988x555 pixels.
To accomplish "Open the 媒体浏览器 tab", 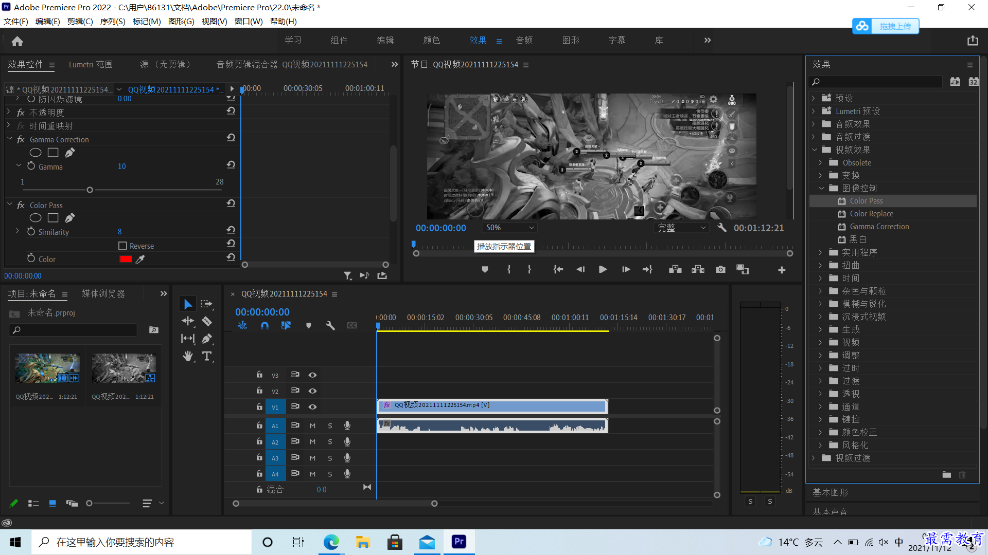I will pos(103,293).
